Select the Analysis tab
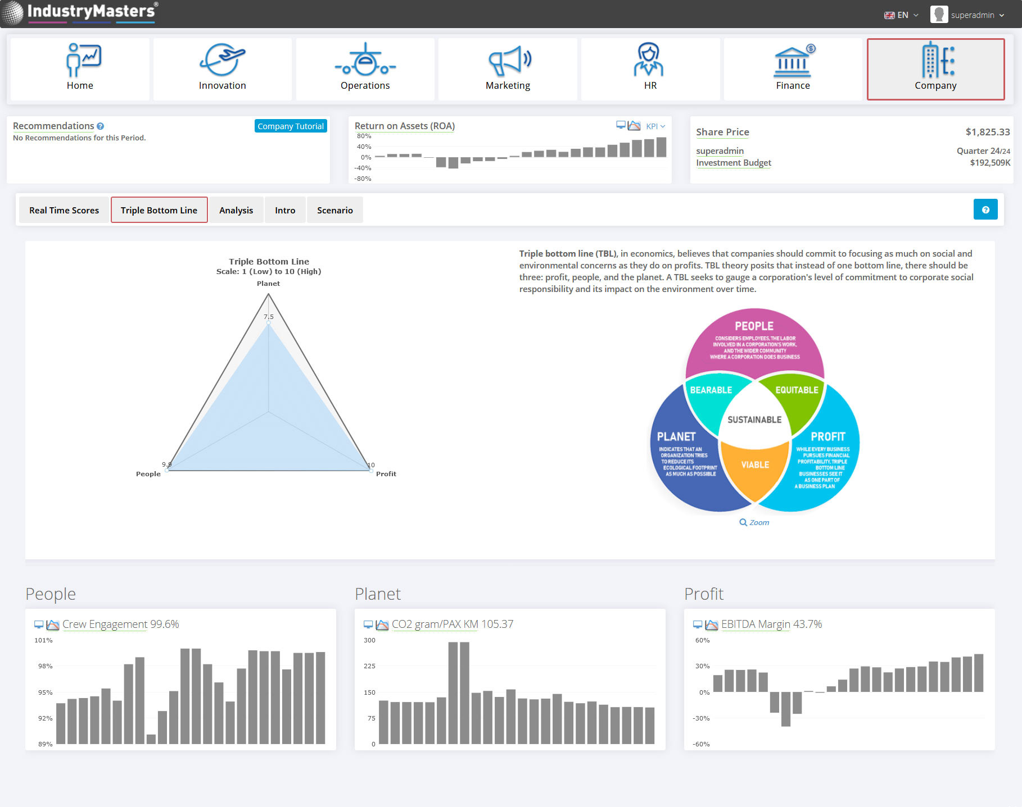 click(x=236, y=210)
